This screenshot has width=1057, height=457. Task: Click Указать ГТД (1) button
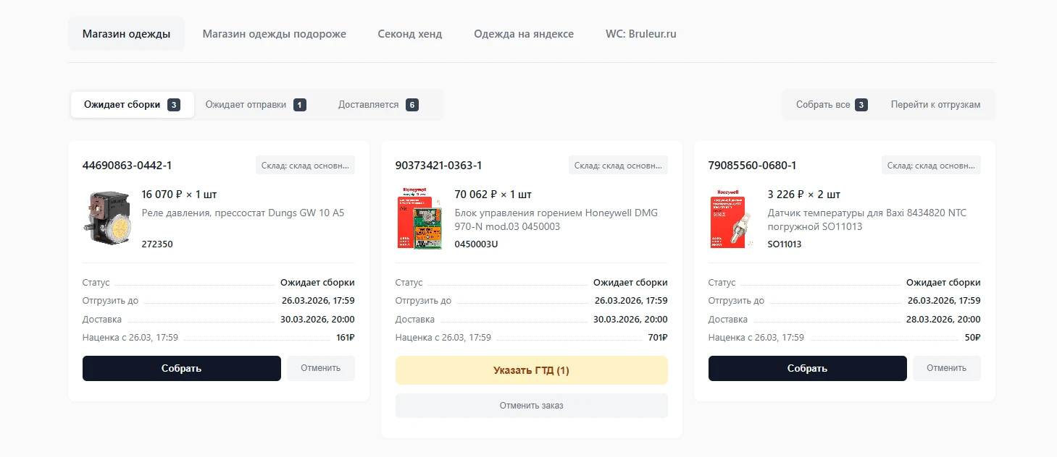[532, 370]
